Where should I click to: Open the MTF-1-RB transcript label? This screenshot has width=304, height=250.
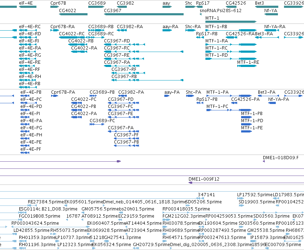[216, 26]
